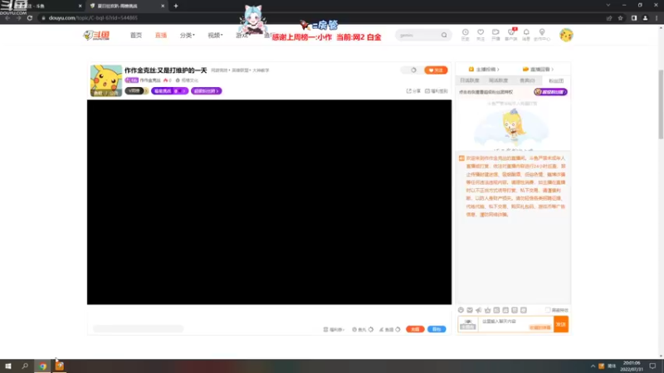Click the progress bar below the player

[138, 328]
